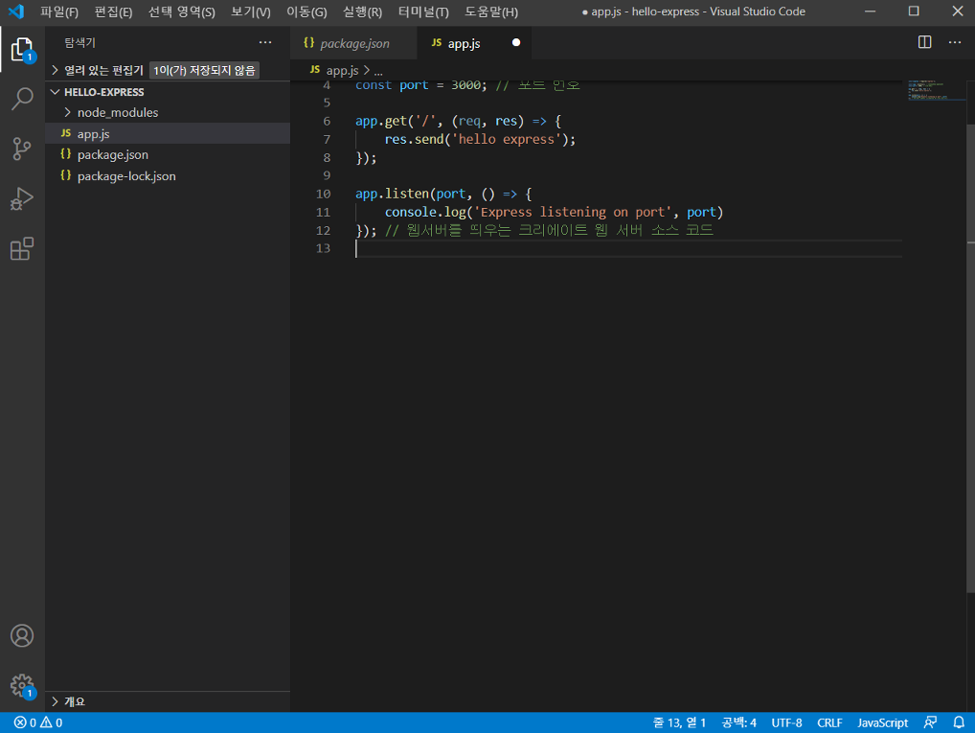Image resolution: width=975 pixels, height=733 pixels.
Task: Click errors and warnings count in status bar
Action: pyautogui.click(x=38, y=722)
